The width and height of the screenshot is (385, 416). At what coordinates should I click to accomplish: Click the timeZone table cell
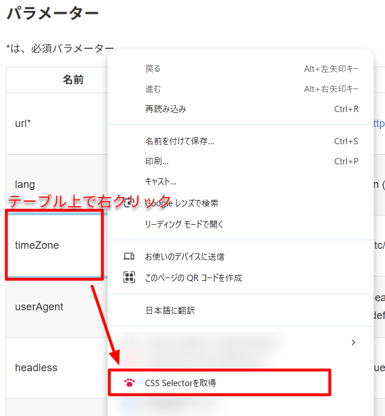[x=37, y=245]
